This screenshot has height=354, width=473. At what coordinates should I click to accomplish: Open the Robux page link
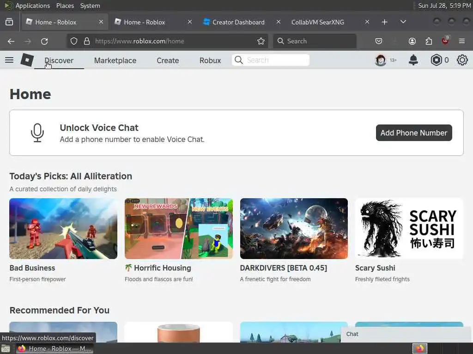point(210,60)
